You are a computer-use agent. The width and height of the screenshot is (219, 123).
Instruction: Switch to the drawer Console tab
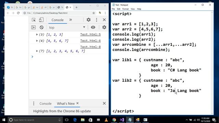[x=46, y=104]
